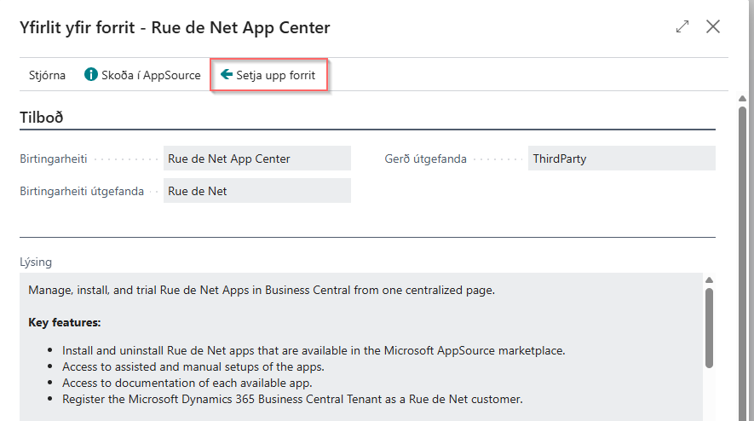
Task: Click the Birtingarheiti field with Rue de Net App Center
Action: (256, 159)
